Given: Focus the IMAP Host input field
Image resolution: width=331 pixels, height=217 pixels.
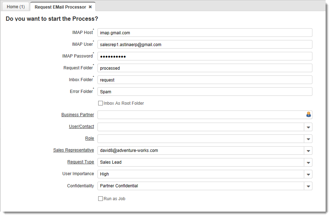Looking at the screenshot, I should [205, 33].
